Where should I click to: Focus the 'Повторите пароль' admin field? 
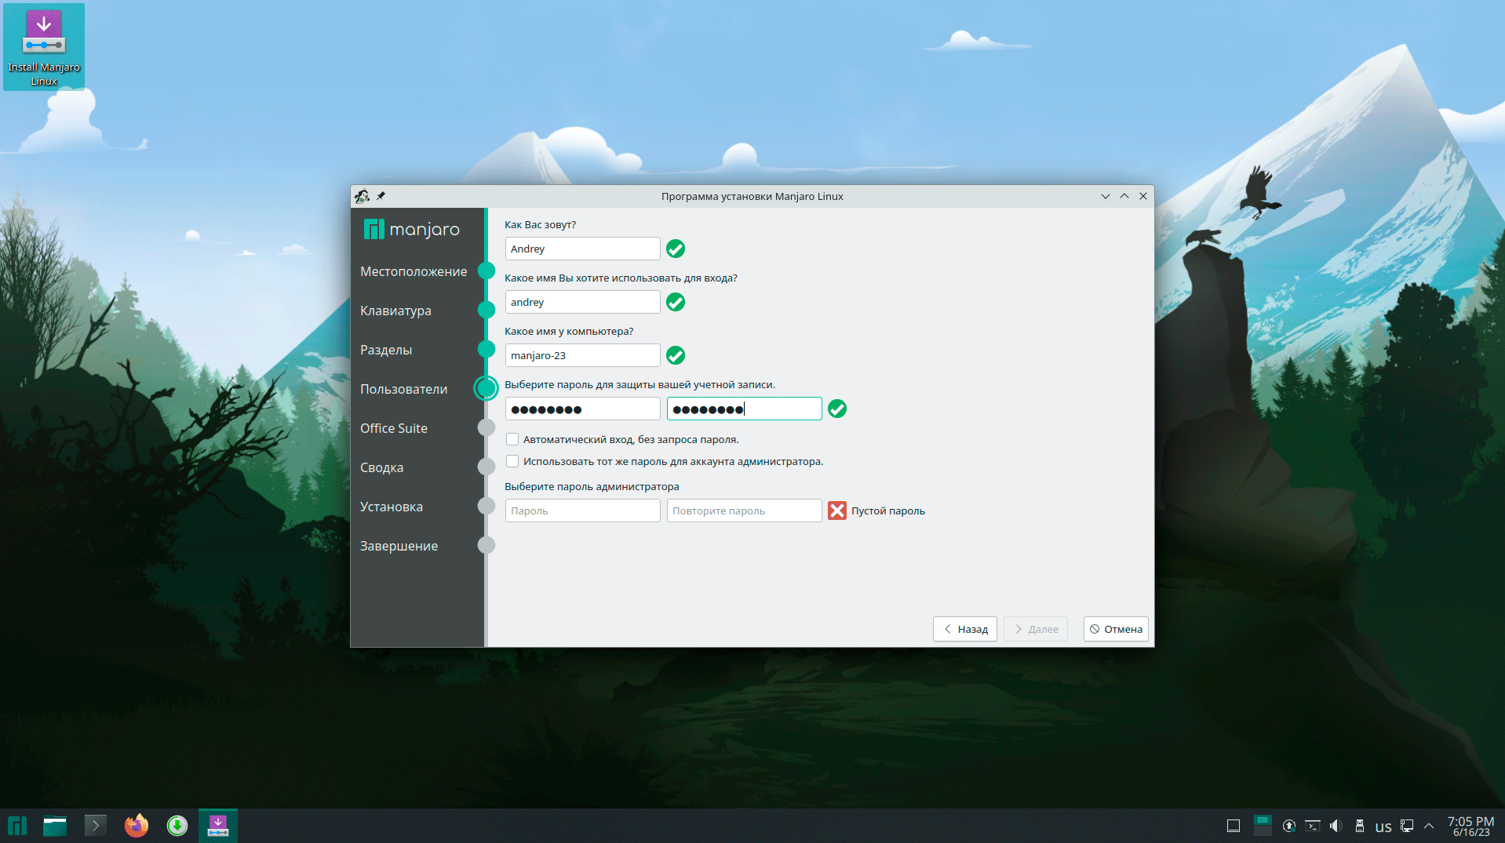744,511
